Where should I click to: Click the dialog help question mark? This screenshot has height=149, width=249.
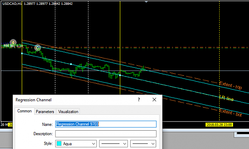(x=139, y=100)
